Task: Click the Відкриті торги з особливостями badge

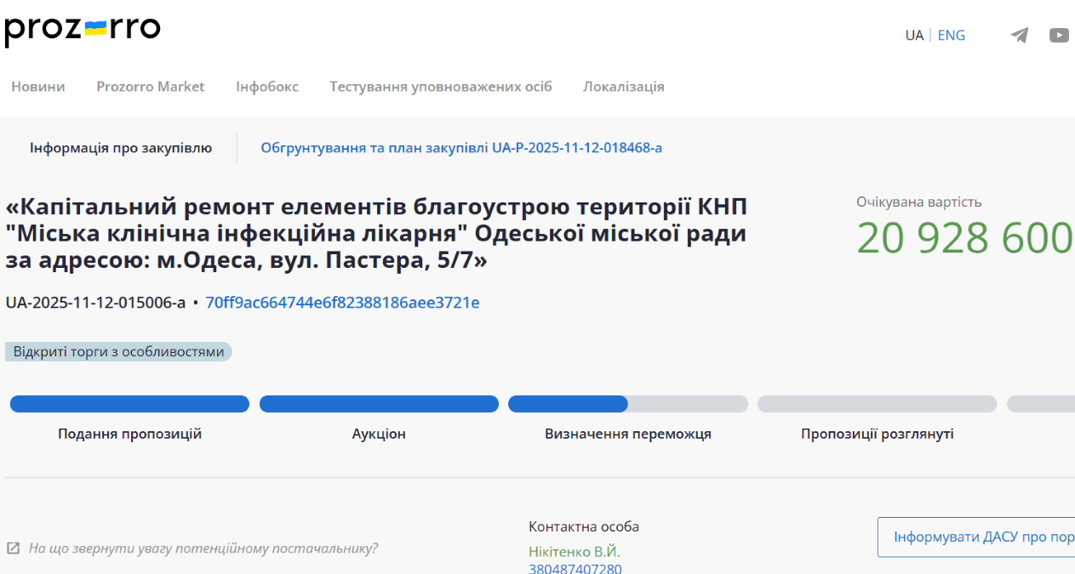Action: click(x=118, y=352)
